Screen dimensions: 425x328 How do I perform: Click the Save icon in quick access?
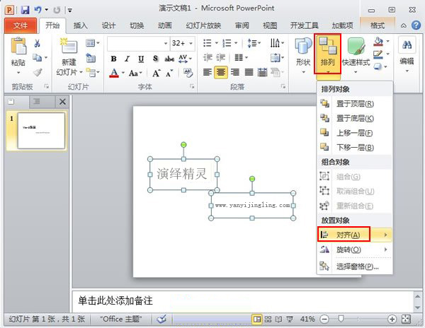(x=25, y=10)
